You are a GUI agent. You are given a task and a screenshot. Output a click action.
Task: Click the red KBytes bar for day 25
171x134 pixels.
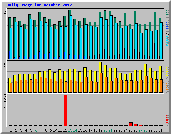[x=131, y=124]
